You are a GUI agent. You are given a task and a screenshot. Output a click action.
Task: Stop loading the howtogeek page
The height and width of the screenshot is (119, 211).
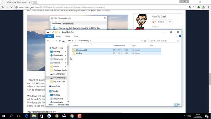click(12, 7)
